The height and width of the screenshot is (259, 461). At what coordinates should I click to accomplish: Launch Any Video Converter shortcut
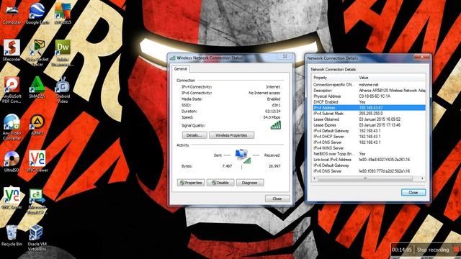coord(12,127)
